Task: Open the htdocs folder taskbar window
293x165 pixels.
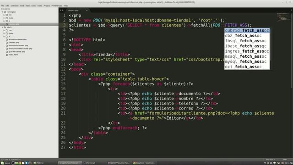Action: [x=38, y=163]
